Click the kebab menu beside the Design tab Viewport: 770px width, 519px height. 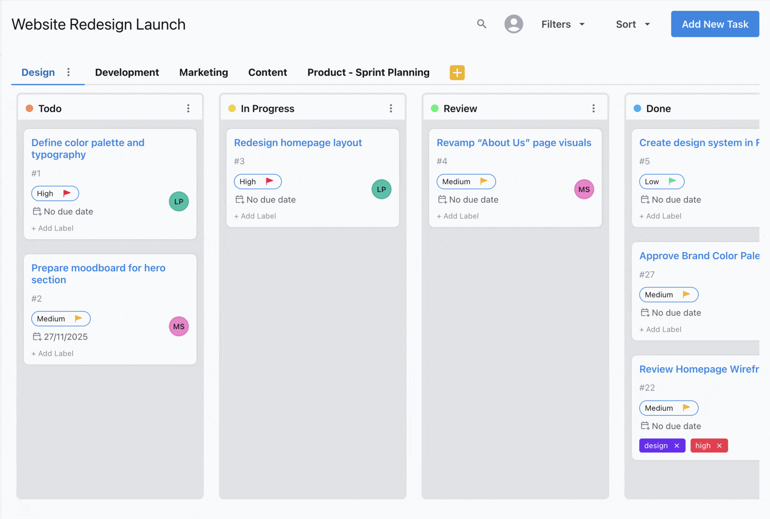68,72
